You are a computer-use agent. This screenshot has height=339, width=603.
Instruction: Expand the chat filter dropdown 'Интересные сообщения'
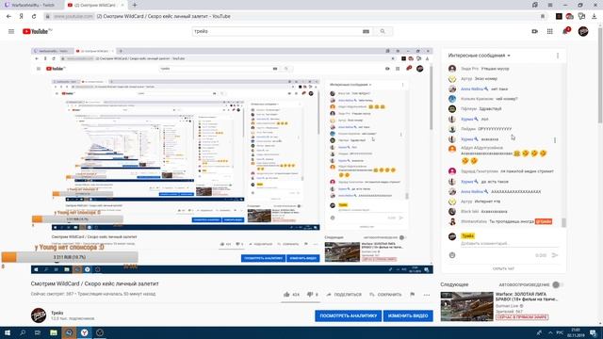pos(480,56)
